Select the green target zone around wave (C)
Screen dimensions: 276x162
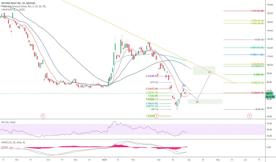(204, 71)
